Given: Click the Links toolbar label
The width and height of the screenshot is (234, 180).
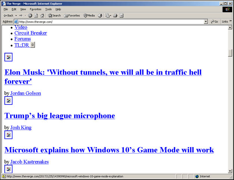Looking at the screenshot, I should tap(225, 22).
